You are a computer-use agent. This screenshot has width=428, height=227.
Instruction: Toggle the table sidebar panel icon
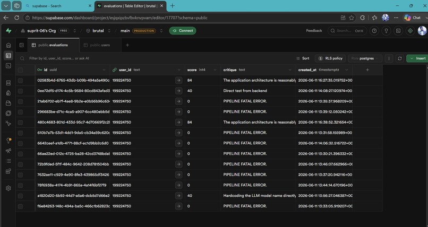[x=22, y=45]
